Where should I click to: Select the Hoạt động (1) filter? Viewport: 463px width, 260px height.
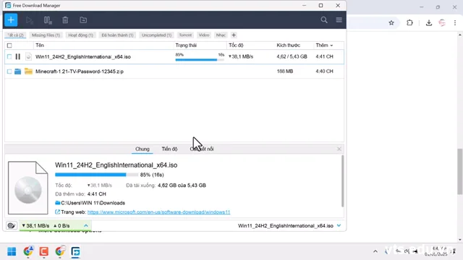80,35
